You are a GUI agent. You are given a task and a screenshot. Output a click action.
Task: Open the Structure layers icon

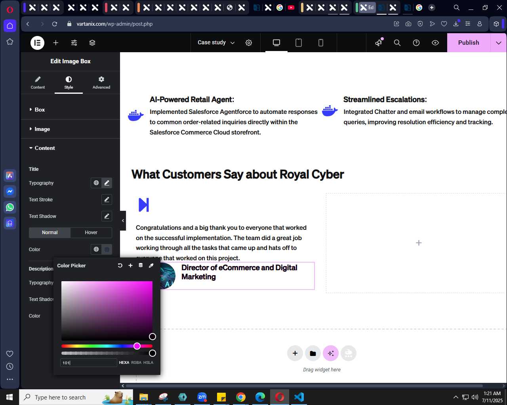[92, 43]
